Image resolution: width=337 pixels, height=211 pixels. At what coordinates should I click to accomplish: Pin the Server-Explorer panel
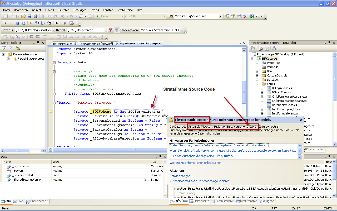tap(38, 43)
